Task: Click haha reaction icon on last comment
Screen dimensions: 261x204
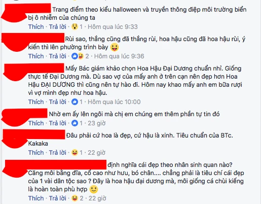Action: pyautogui.click(x=74, y=198)
